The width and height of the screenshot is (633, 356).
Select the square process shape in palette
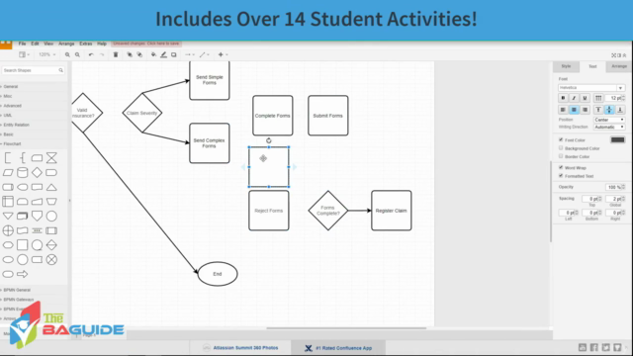(22, 245)
